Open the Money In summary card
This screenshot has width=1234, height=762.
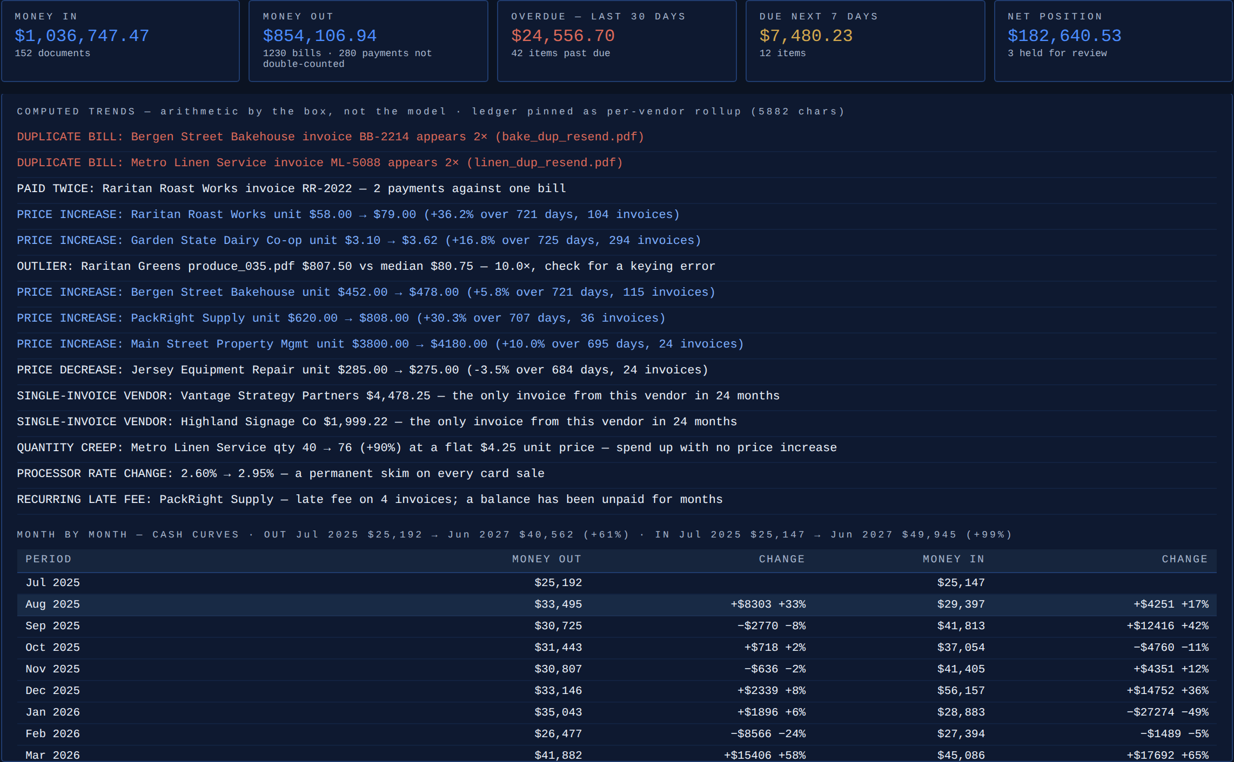pos(120,40)
